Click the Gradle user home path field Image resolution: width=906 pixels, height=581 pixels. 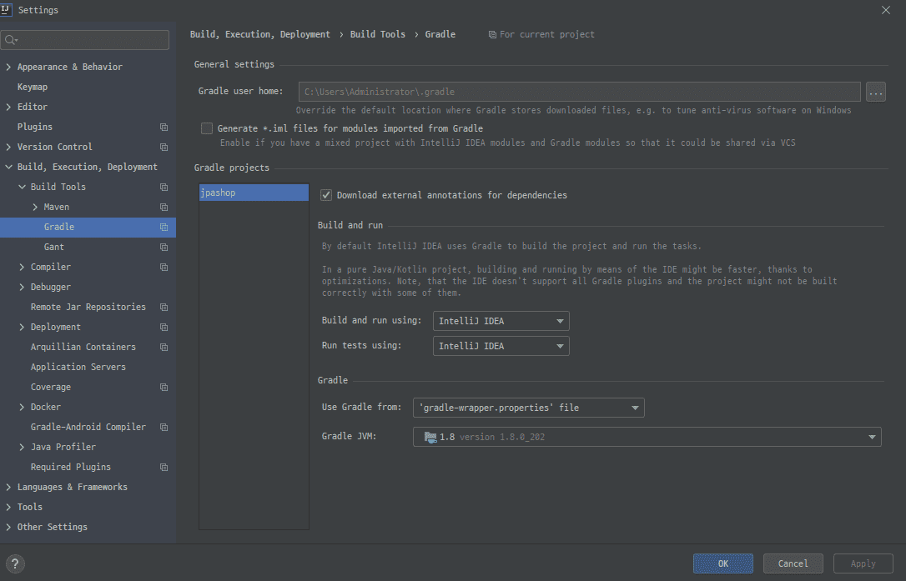pos(579,92)
